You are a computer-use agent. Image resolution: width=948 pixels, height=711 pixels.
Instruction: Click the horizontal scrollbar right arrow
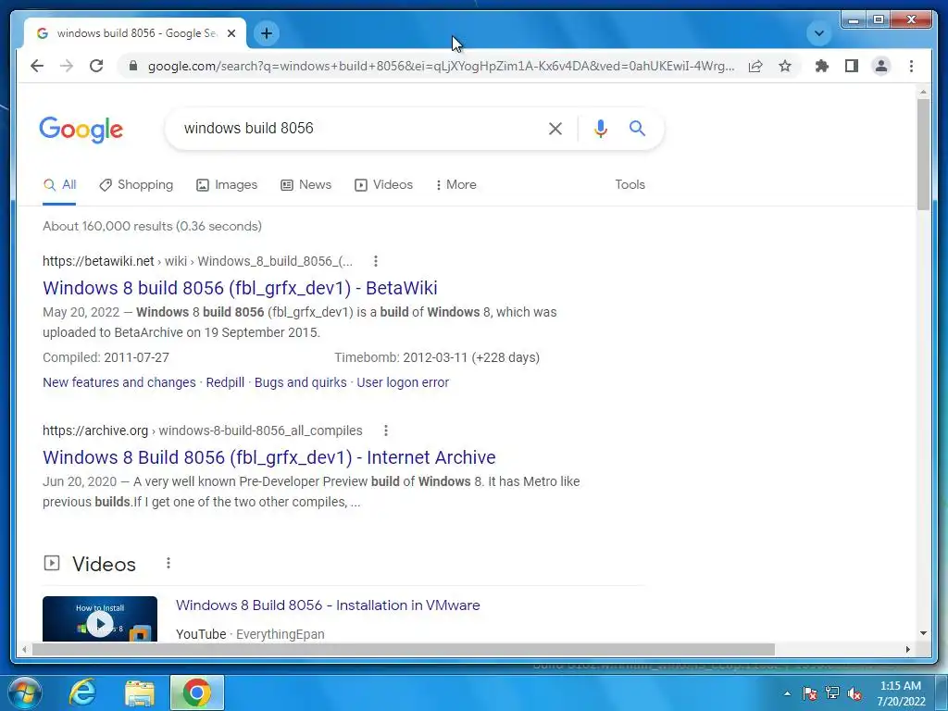click(x=907, y=649)
